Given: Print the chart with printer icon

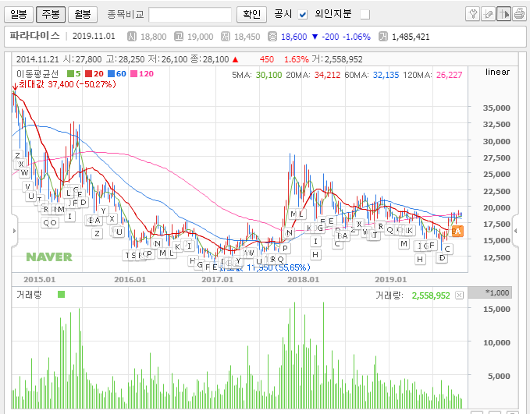Looking at the screenshot, I should 519,14.
